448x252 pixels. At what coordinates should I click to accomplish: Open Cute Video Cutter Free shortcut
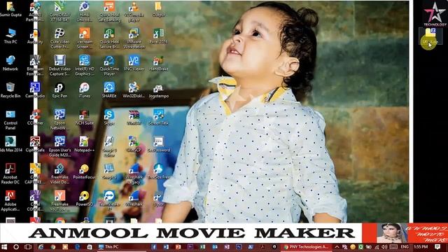59,39
